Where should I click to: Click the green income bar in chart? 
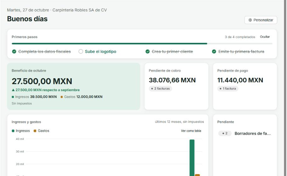tap(192, 157)
